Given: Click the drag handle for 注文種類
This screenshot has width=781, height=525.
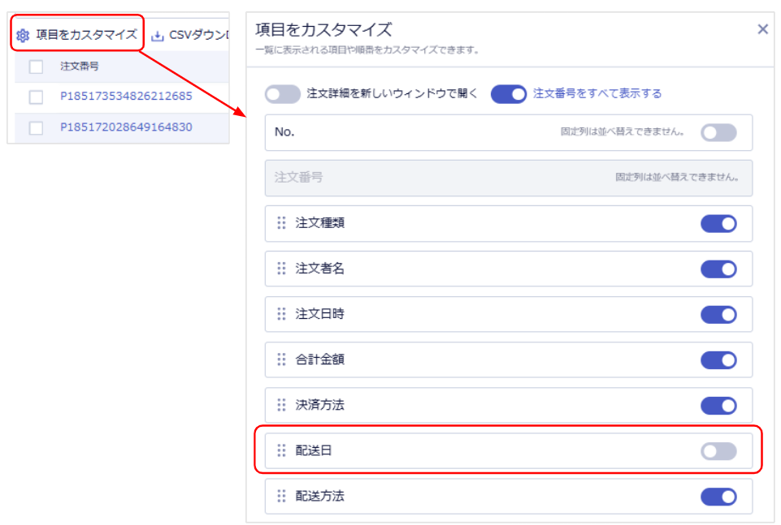Looking at the screenshot, I should (282, 223).
